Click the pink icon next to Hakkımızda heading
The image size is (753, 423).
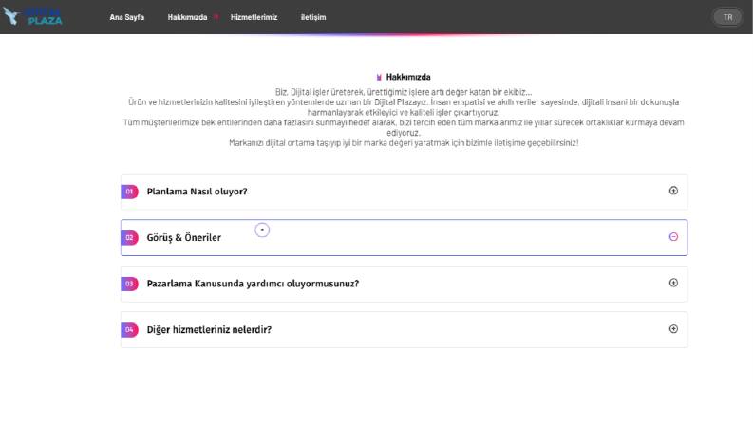click(379, 77)
